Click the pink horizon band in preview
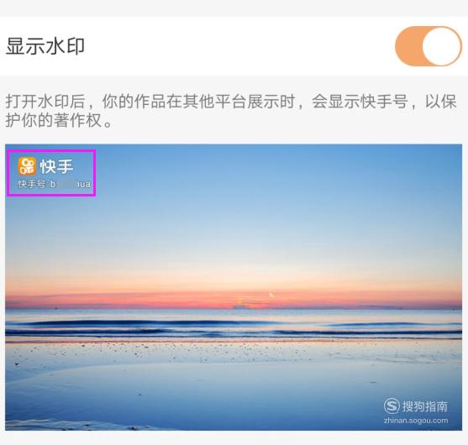 coord(234,298)
